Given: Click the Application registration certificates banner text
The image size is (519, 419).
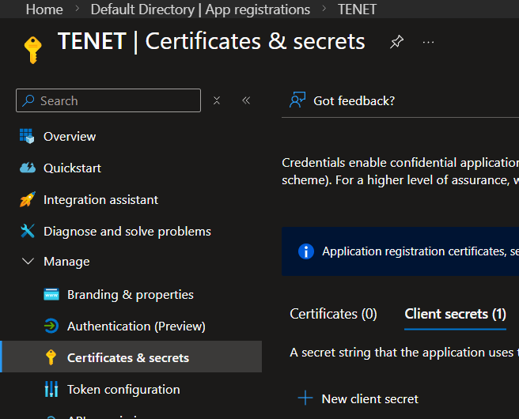Looking at the screenshot, I should pos(420,251).
